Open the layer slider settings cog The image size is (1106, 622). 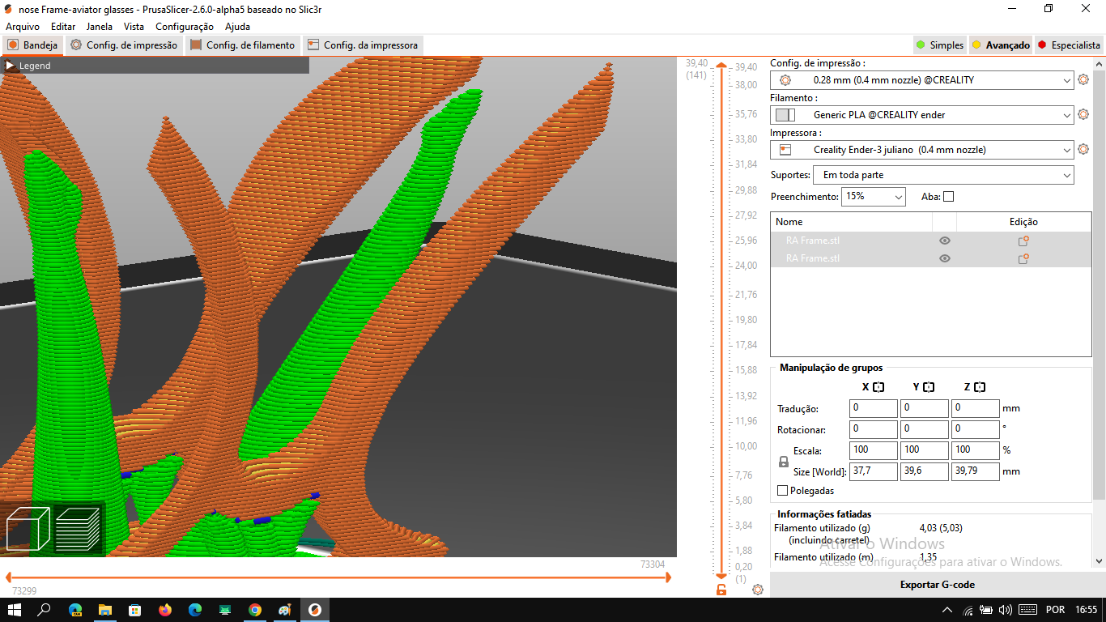click(x=758, y=590)
